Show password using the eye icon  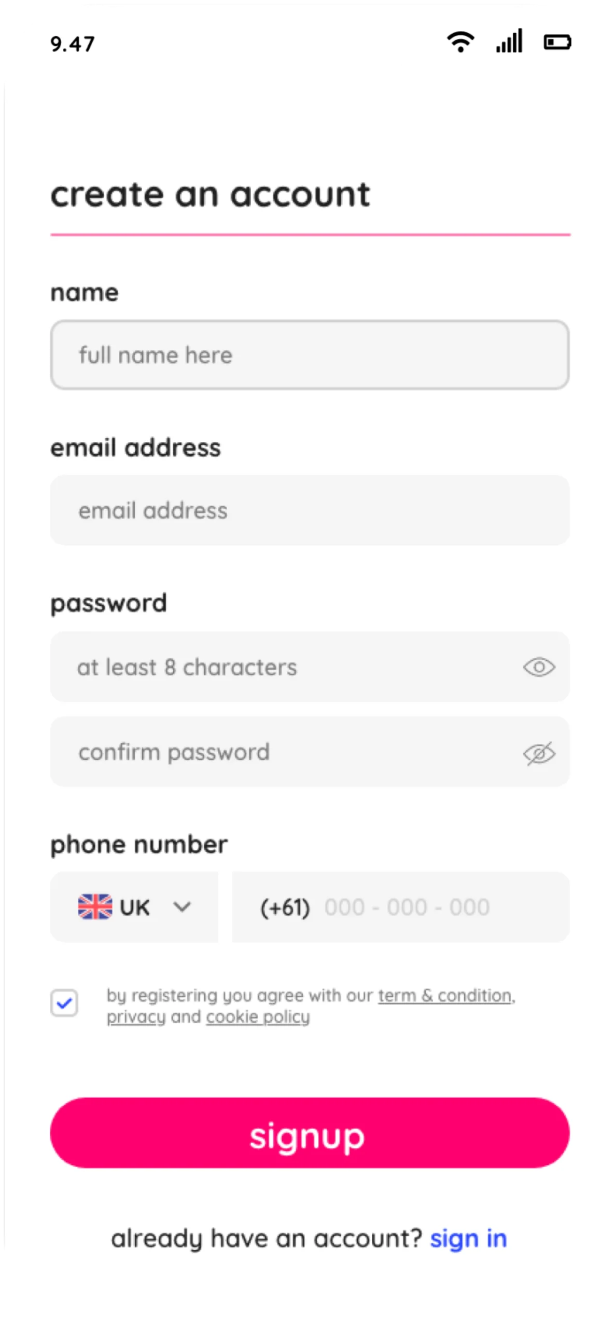click(x=539, y=667)
